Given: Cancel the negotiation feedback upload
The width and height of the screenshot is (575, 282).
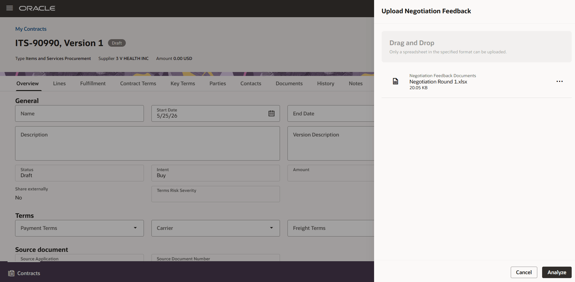Looking at the screenshot, I should [x=524, y=272].
